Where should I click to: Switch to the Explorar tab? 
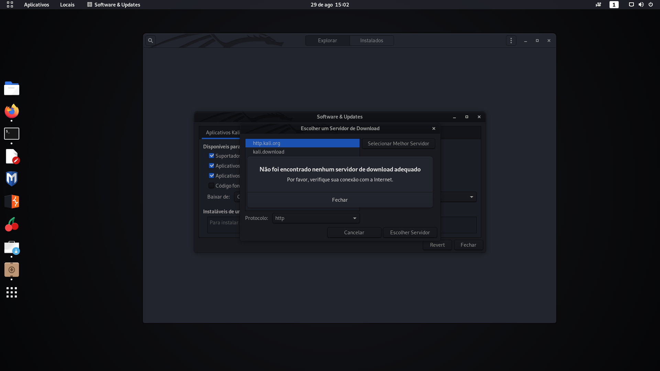pyautogui.click(x=327, y=41)
